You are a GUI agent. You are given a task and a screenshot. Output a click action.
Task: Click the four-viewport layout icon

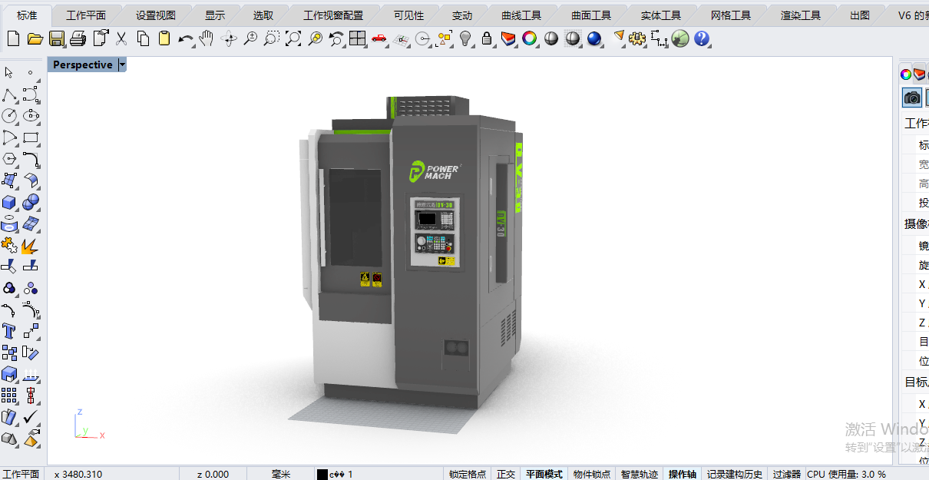[358, 38]
